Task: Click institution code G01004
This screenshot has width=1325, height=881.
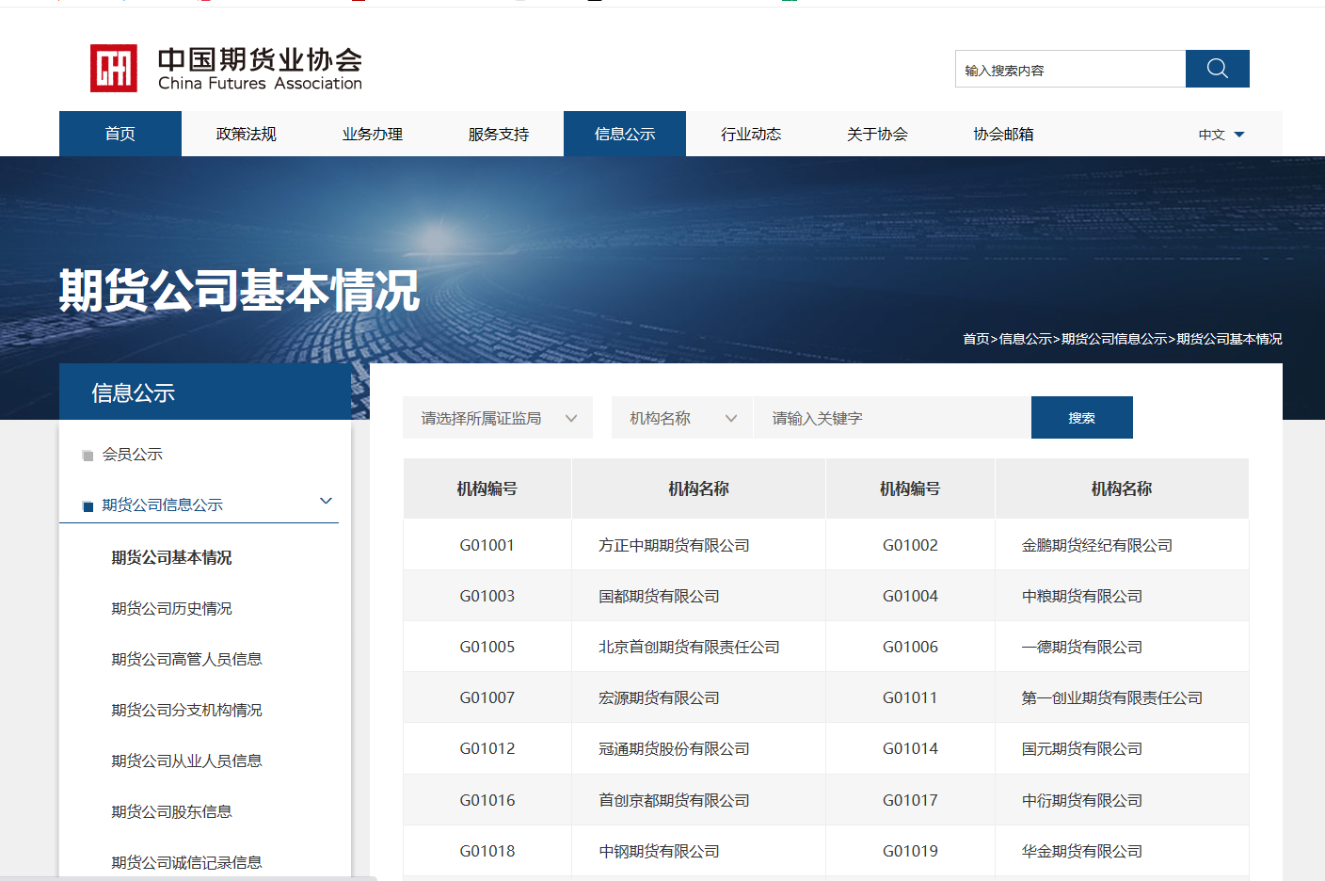Action: (910, 596)
